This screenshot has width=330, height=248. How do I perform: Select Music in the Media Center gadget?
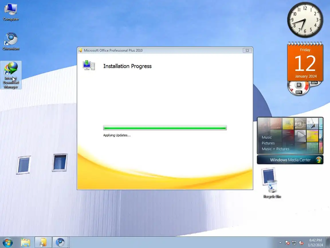pyautogui.click(x=267, y=137)
